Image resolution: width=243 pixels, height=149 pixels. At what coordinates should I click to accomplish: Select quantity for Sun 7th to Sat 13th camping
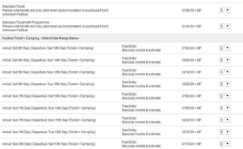point(225,96)
